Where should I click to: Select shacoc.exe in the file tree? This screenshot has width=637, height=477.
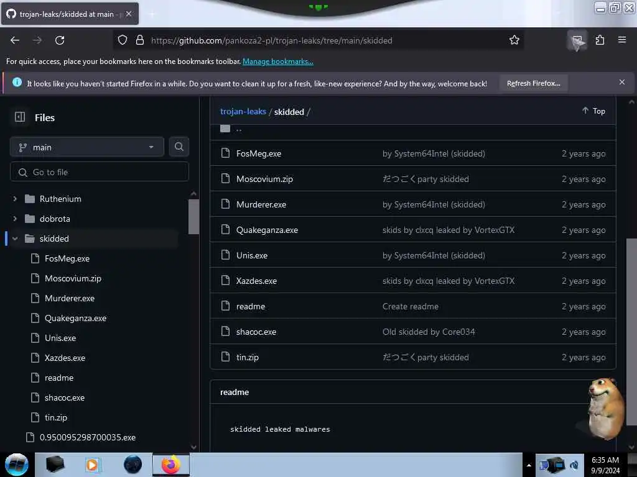tap(65, 397)
